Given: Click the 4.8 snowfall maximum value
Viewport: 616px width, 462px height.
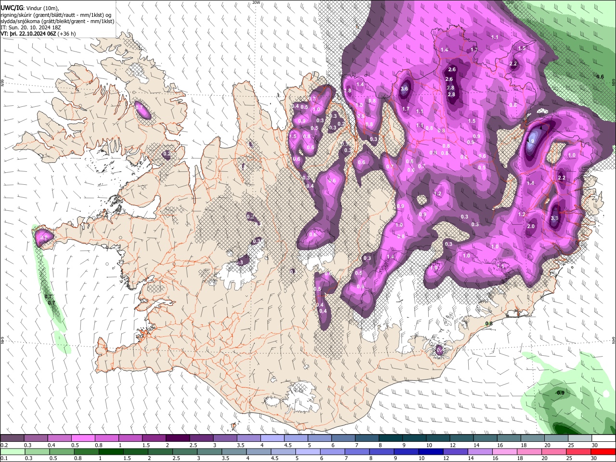Looking at the screenshot, I should (530, 141).
